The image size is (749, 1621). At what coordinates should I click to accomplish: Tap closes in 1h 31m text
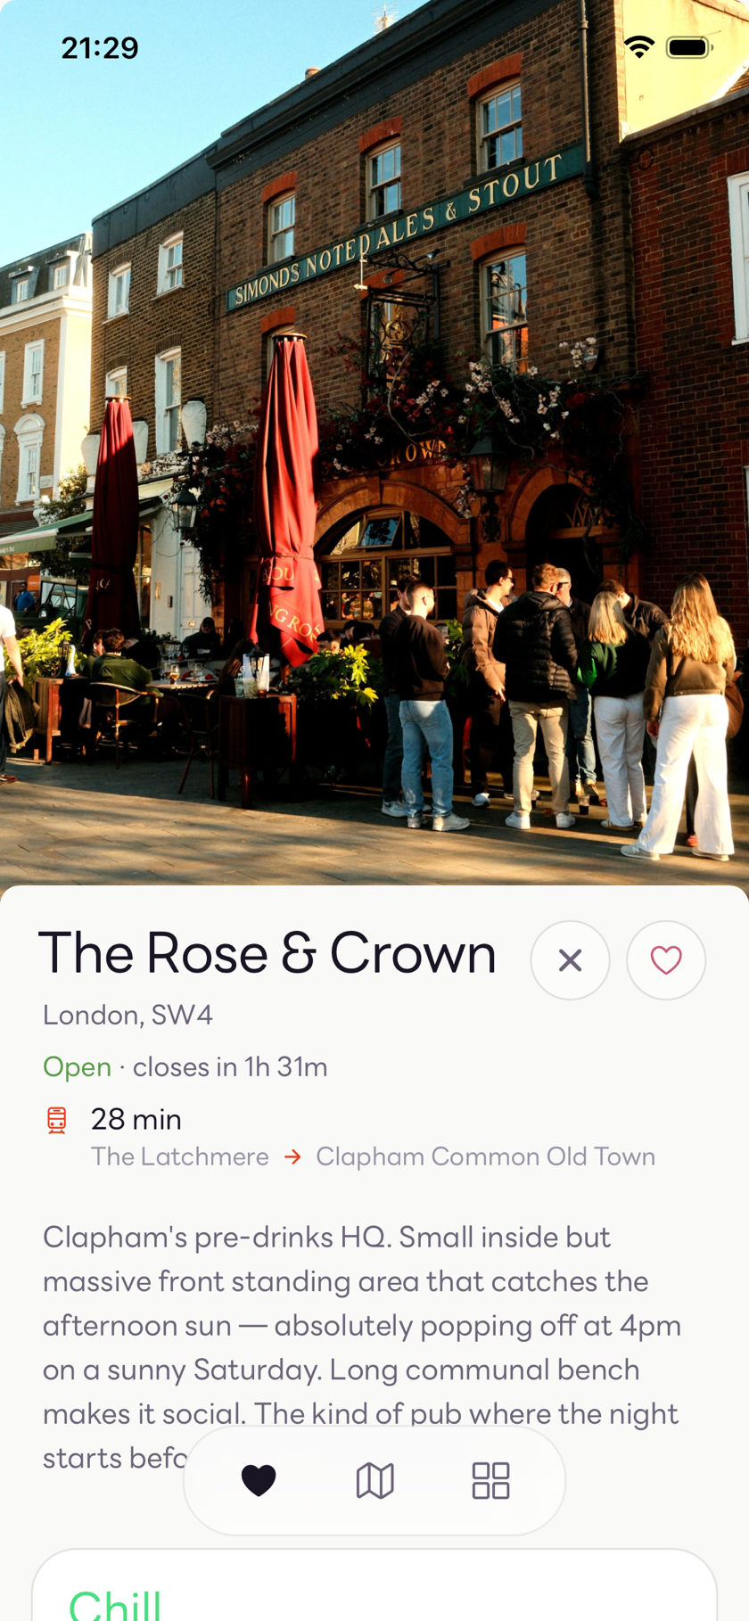click(x=230, y=1067)
